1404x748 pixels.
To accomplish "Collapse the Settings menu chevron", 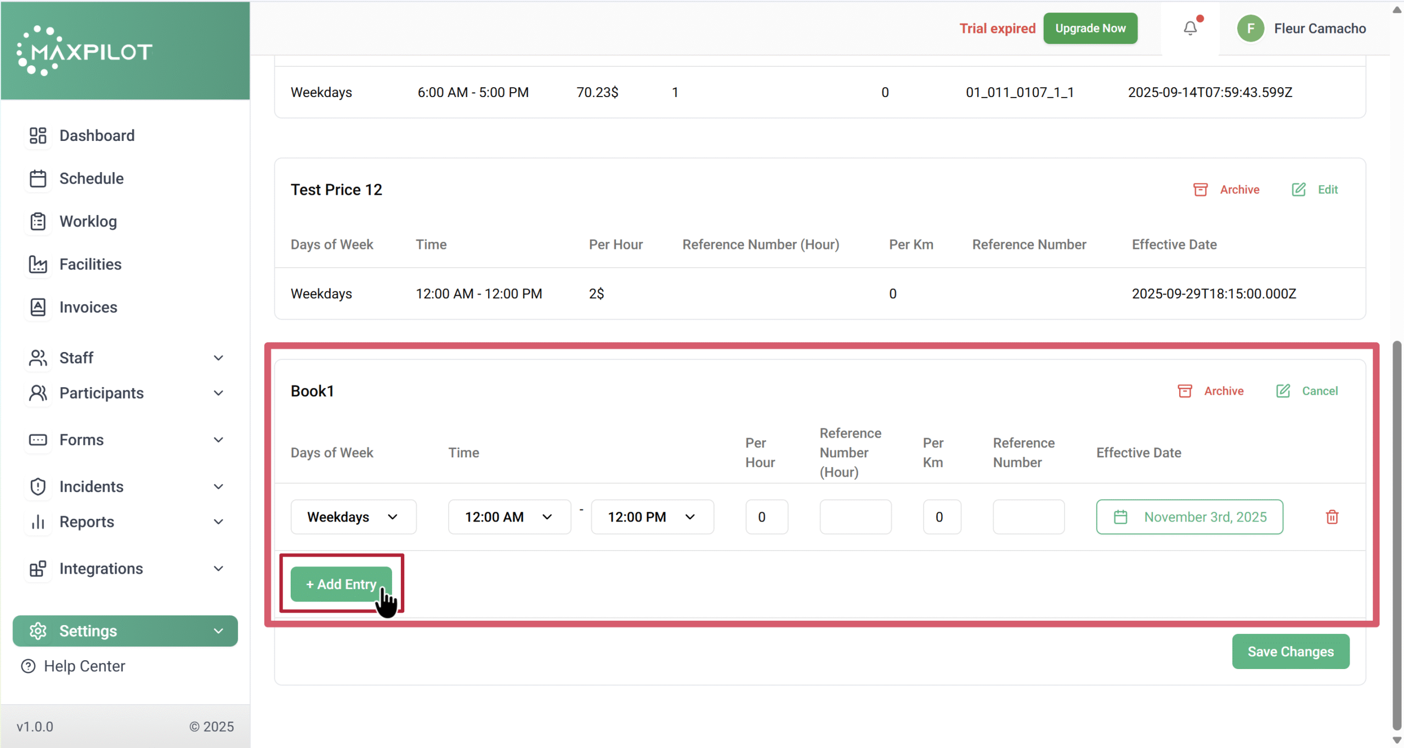I will pos(218,631).
